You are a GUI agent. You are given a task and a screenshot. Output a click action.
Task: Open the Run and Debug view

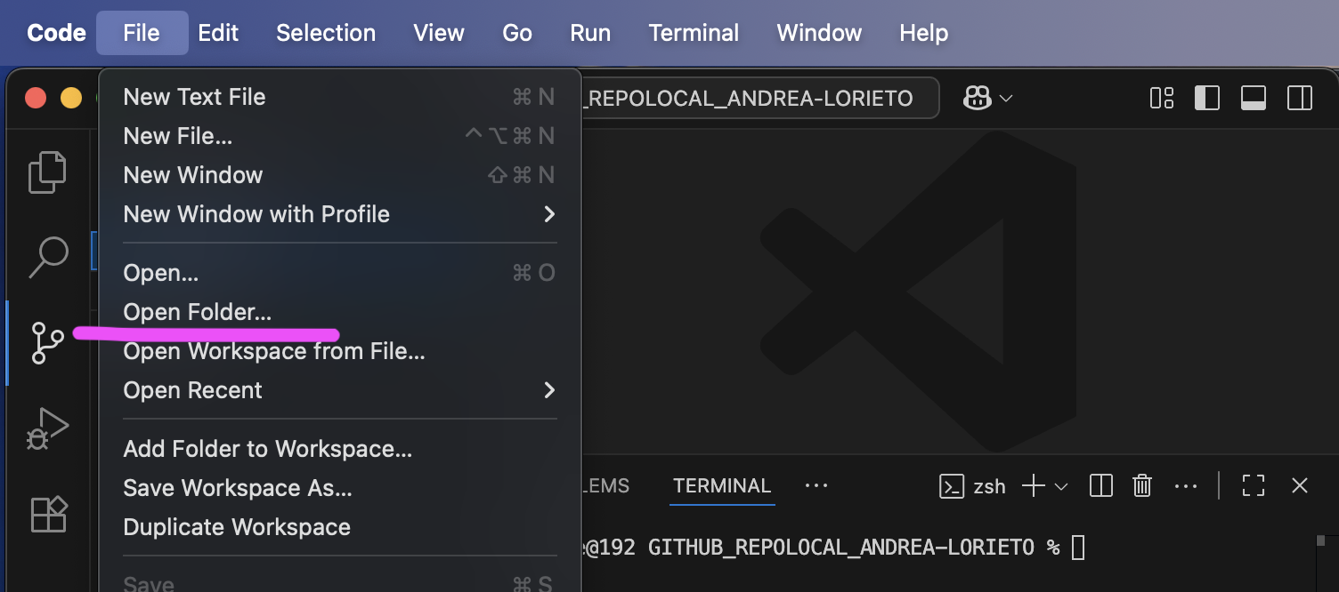coord(48,428)
